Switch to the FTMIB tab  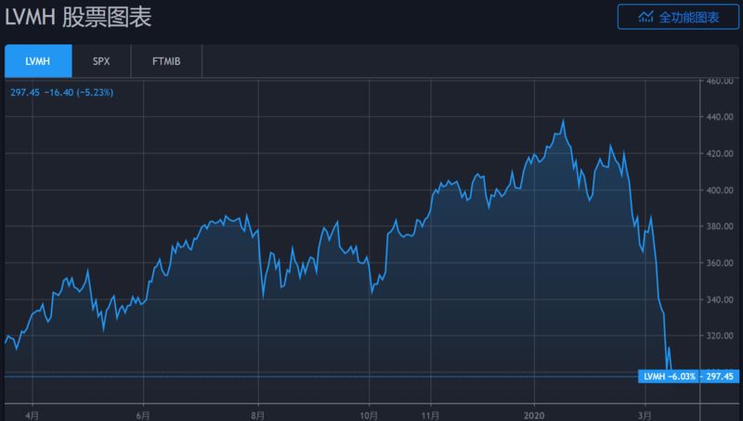point(166,61)
